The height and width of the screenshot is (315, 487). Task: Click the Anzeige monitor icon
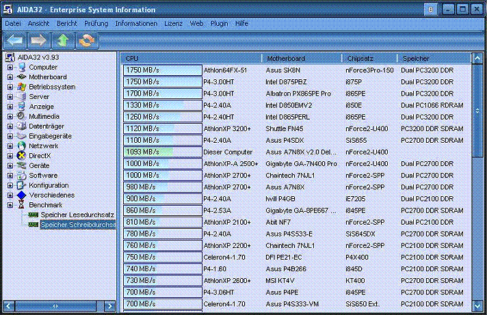coord(21,107)
